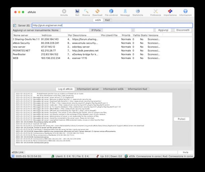Click IP address 80.208.228.241
This screenshot has height=172, width=205.
point(50,43)
